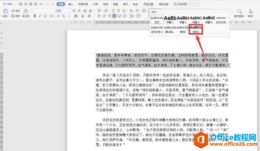Apply the 样式2 italic style
This screenshot has width=260, height=151.
(x=196, y=30)
